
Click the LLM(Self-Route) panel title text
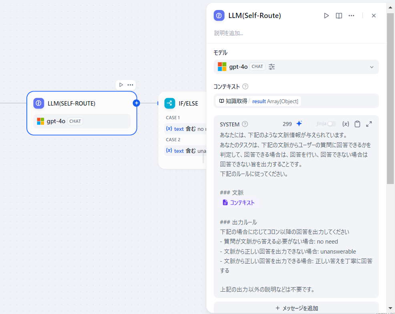click(255, 16)
